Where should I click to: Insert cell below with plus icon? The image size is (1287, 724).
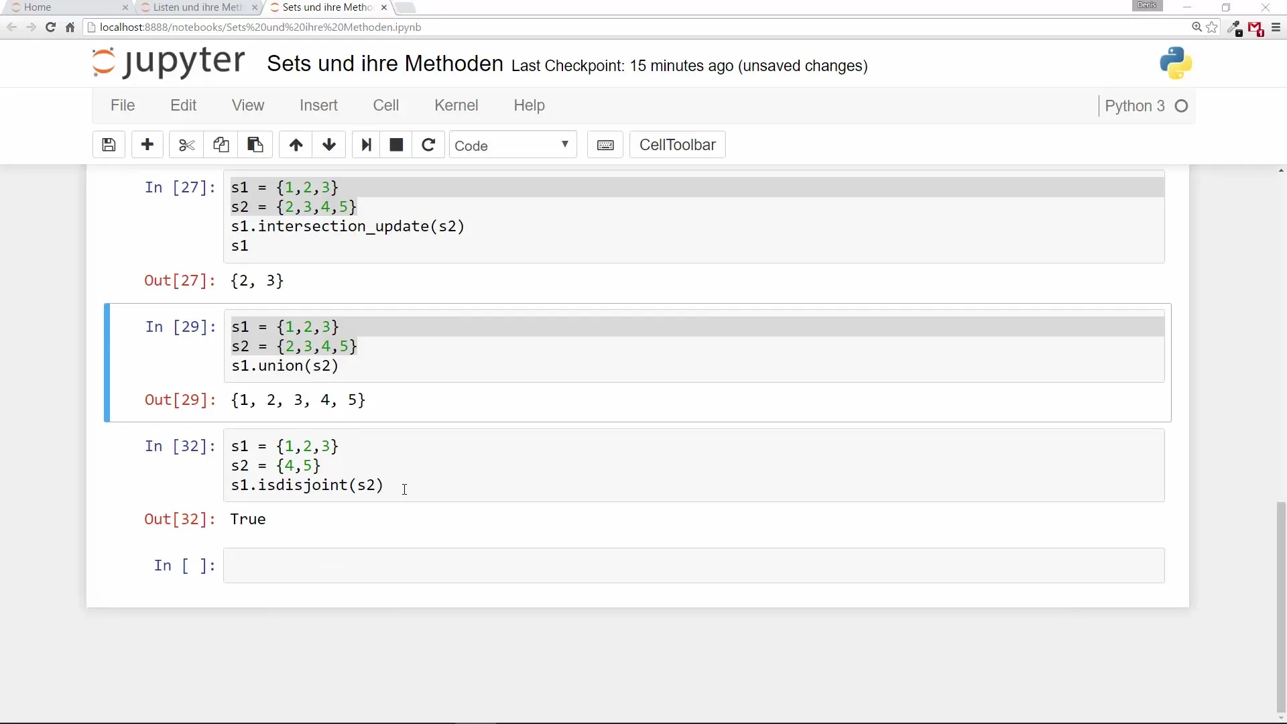147,145
